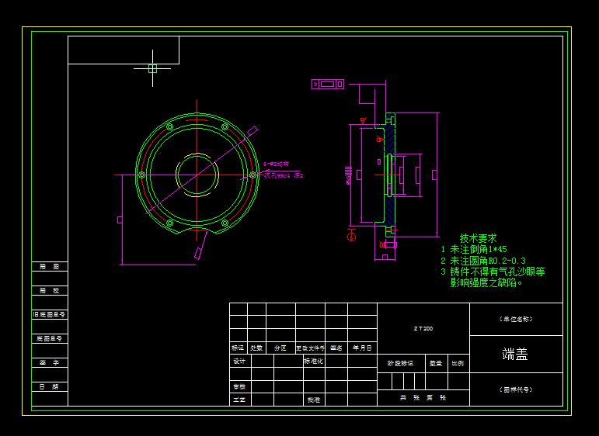599x436 pixels.
Task: Click the 日期 label in left strip
Action: tap(49, 387)
